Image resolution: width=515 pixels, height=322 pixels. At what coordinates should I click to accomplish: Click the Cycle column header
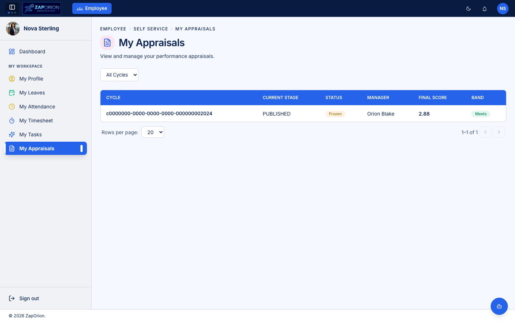point(113,98)
